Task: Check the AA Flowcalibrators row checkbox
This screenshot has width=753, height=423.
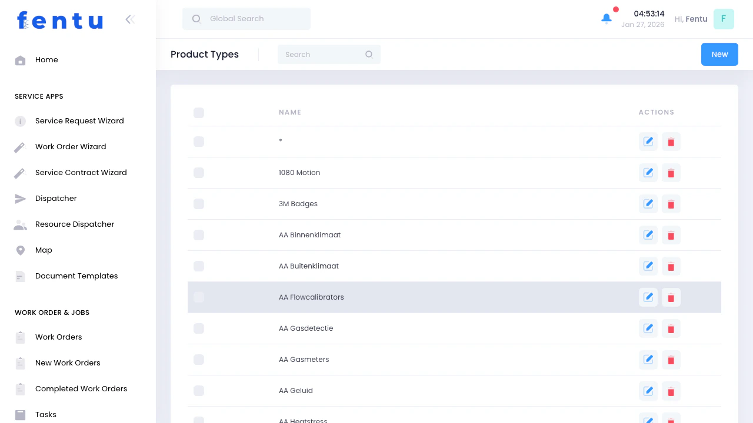Action: (x=199, y=297)
